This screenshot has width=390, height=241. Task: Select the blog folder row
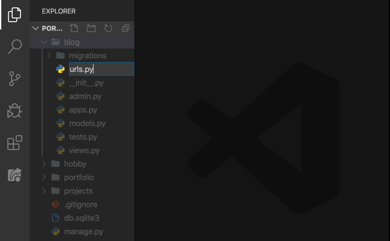point(82,42)
